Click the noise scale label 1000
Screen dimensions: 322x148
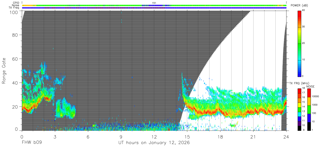pyautogui.click(x=315, y=105)
